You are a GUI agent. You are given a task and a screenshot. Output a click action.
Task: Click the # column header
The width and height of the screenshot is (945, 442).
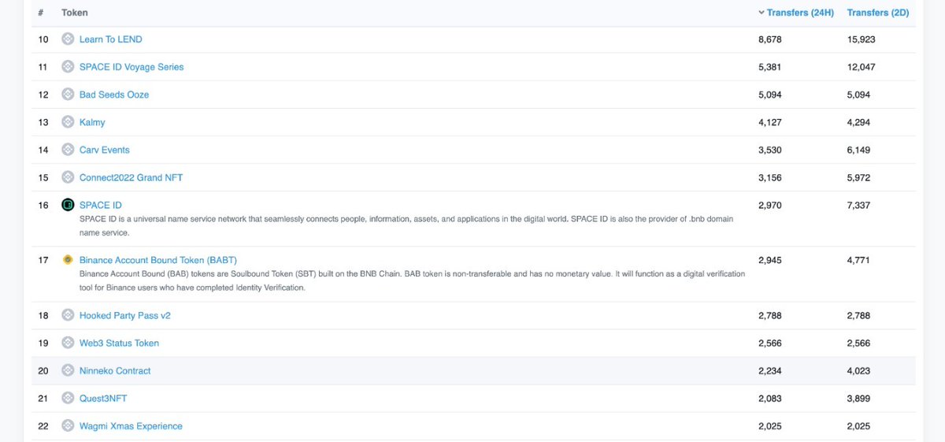[40, 13]
